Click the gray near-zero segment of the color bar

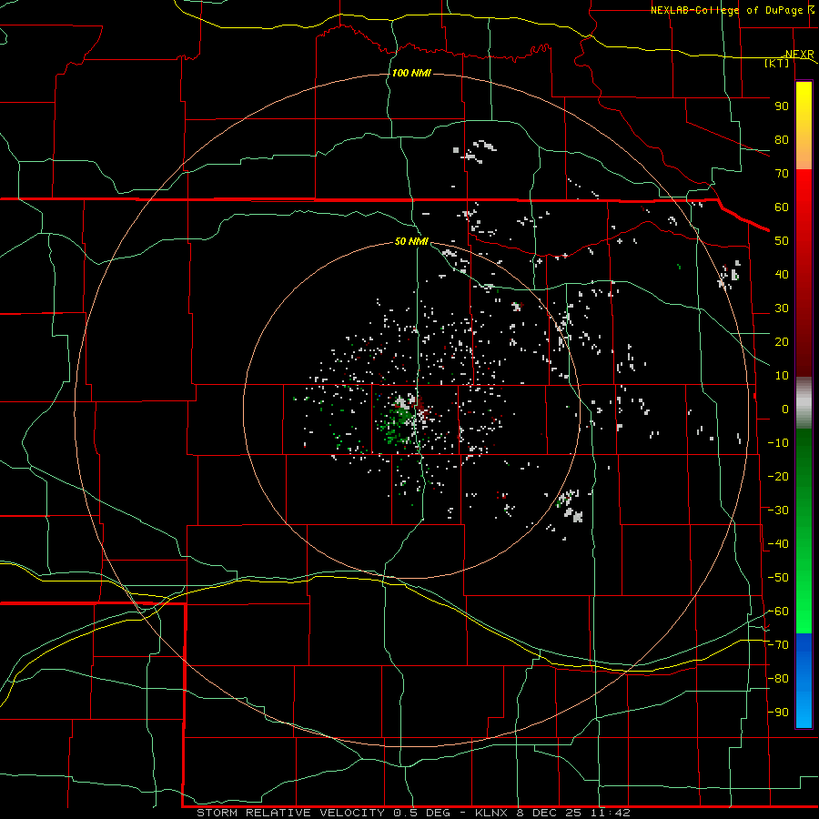804,403
